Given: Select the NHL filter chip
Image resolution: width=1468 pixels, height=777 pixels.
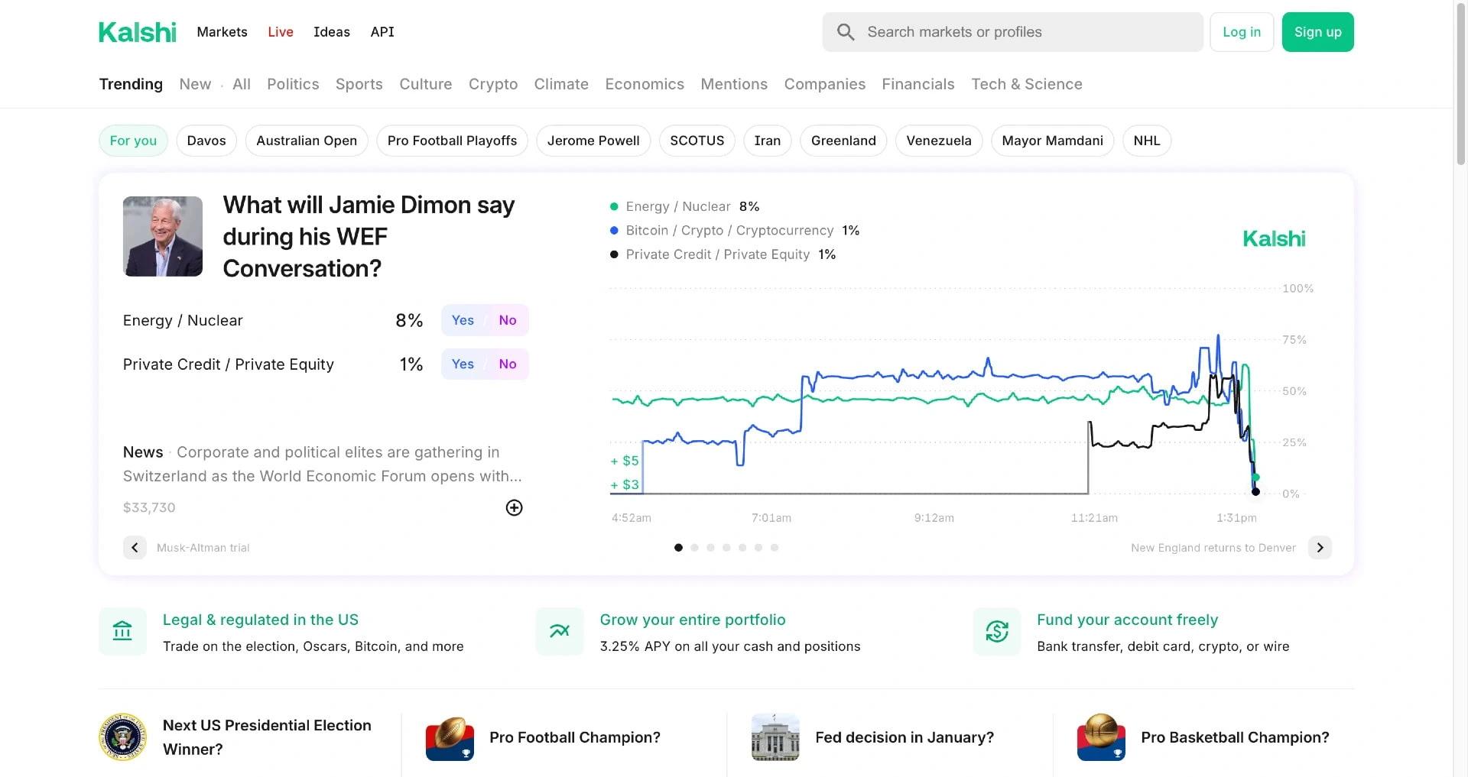Looking at the screenshot, I should click(x=1147, y=141).
